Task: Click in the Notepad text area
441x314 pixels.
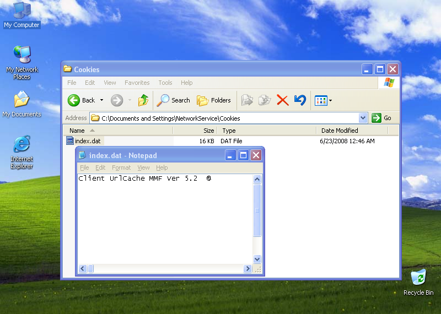Action: (x=165, y=219)
